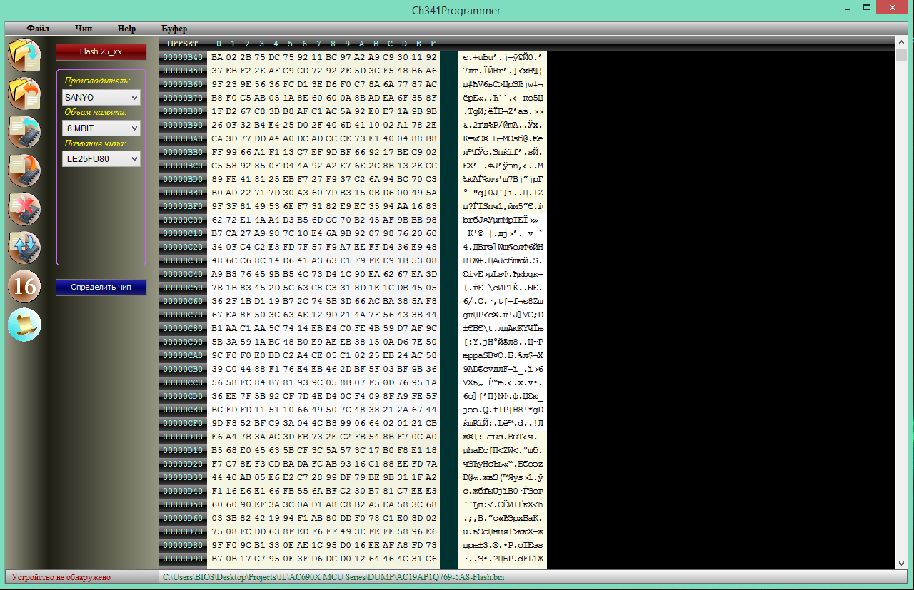Expand the Производитель dropdown showing SANYO
Image resolution: width=914 pixels, height=590 pixels.
pos(101,97)
